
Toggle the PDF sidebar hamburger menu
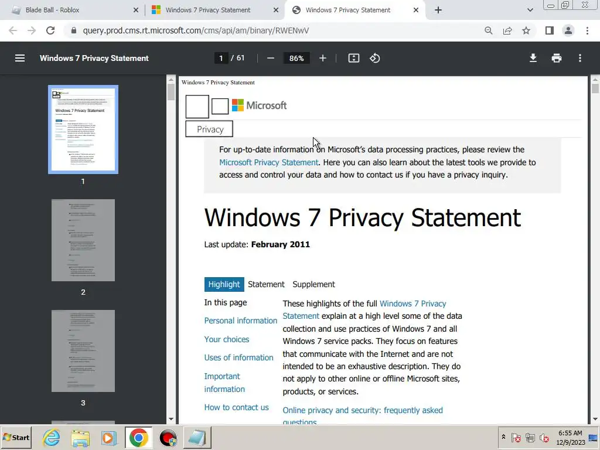click(20, 58)
